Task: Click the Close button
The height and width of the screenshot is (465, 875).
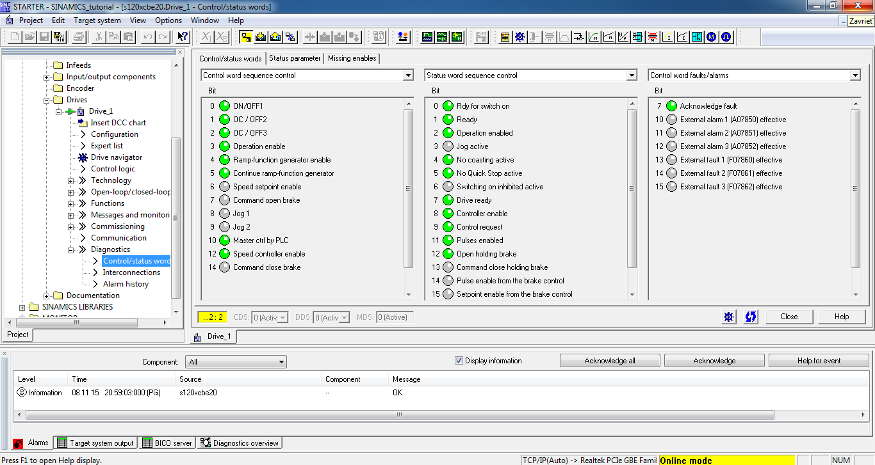Action: (789, 317)
